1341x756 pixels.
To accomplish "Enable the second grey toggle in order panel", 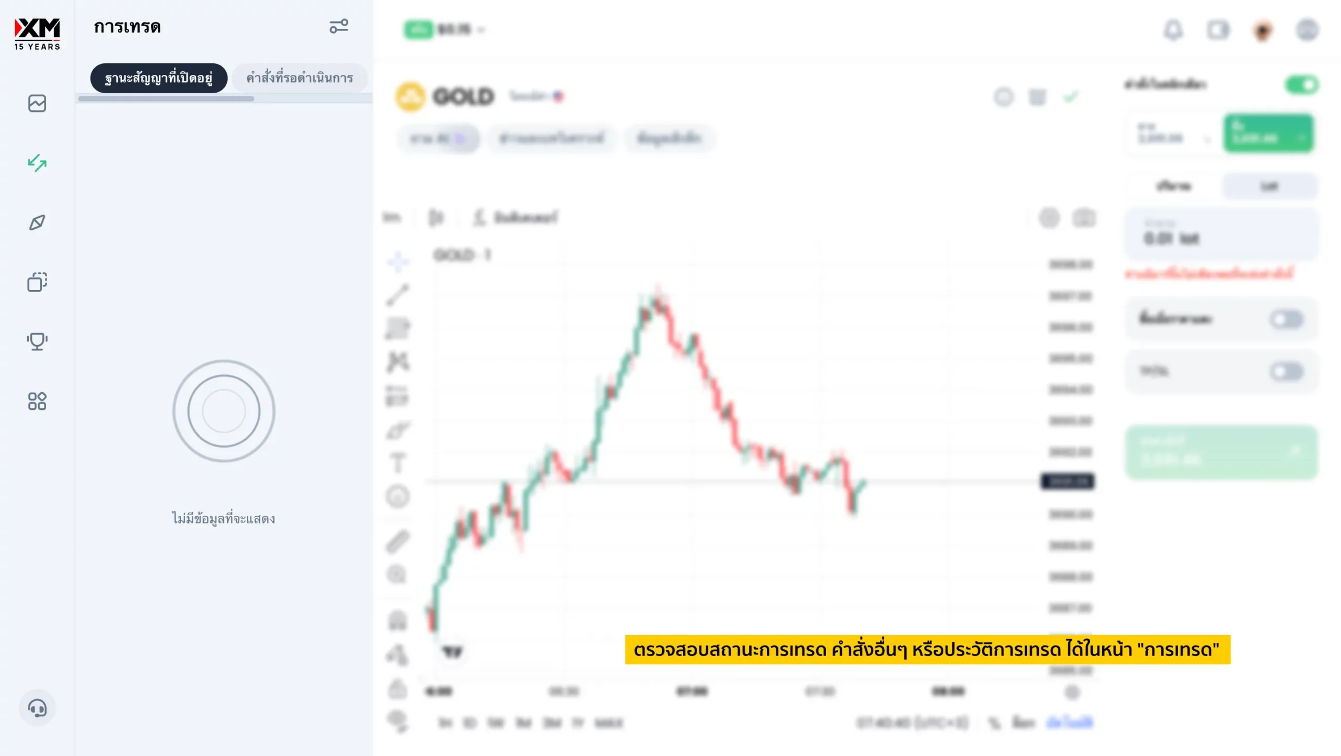I will [x=1287, y=372].
